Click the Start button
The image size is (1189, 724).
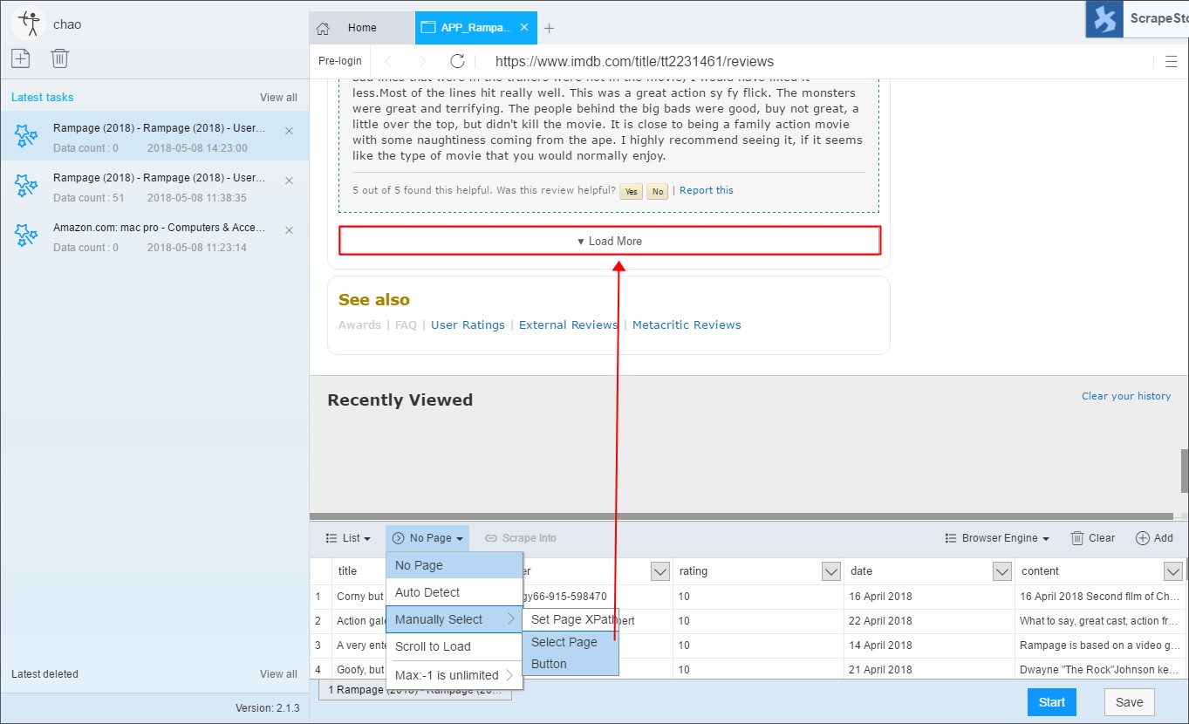[x=1051, y=702]
